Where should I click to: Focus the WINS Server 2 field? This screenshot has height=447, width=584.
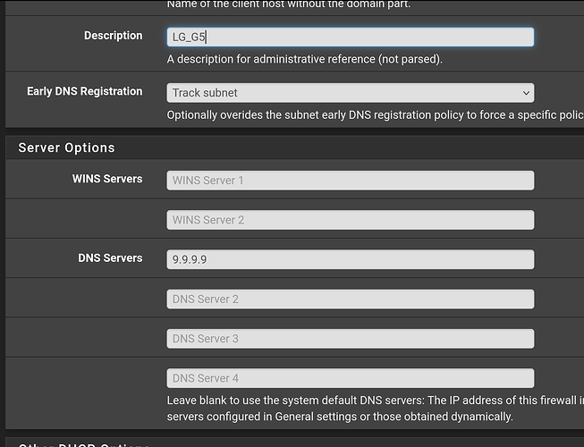[350, 220]
